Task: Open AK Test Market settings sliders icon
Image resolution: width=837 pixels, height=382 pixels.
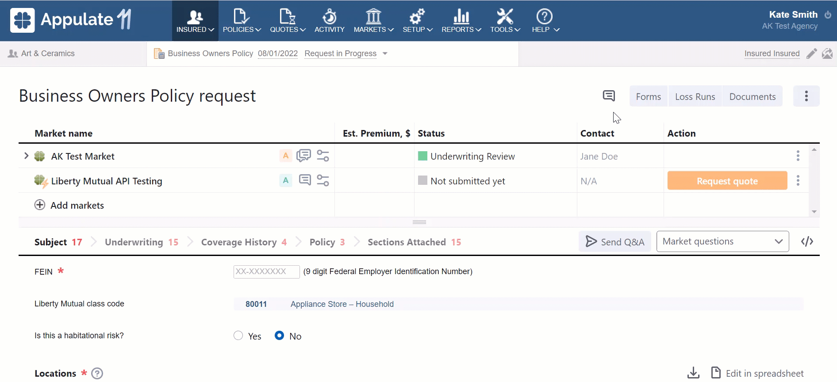Action: click(323, 156)
